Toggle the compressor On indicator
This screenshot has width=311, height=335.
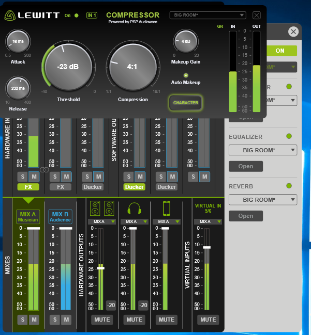tap(76, 15)
